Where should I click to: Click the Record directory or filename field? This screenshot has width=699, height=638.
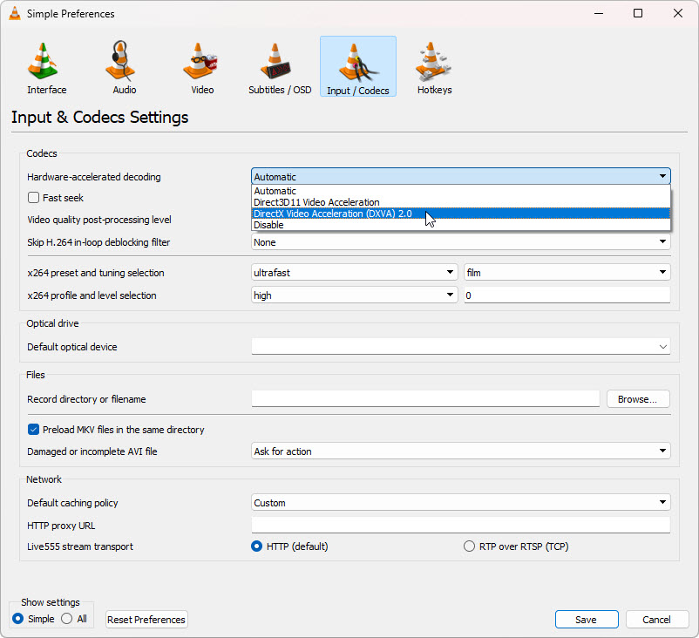click(425, 398)
